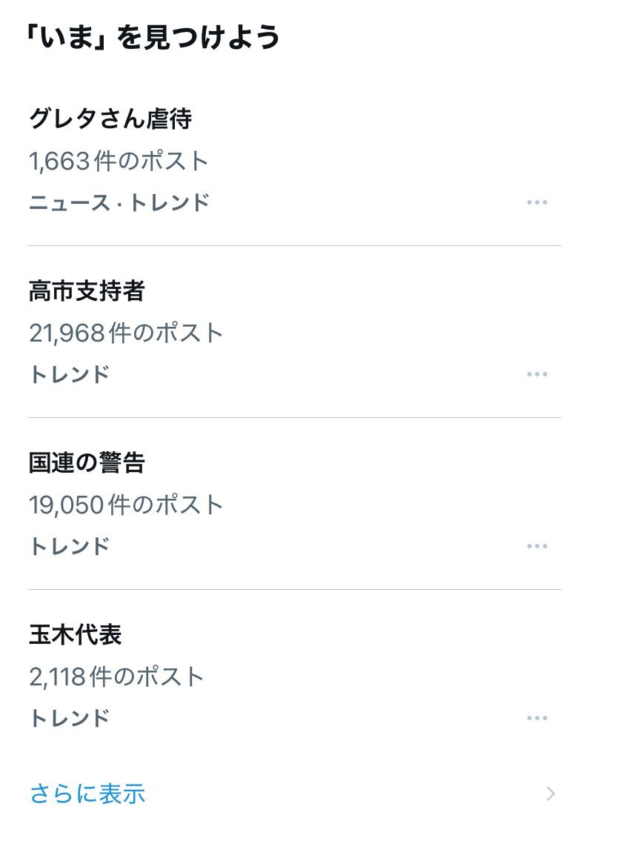Click トレンド label under 高市支持者
The height and width of the screenshot is (861, 618).
[69, 374]
